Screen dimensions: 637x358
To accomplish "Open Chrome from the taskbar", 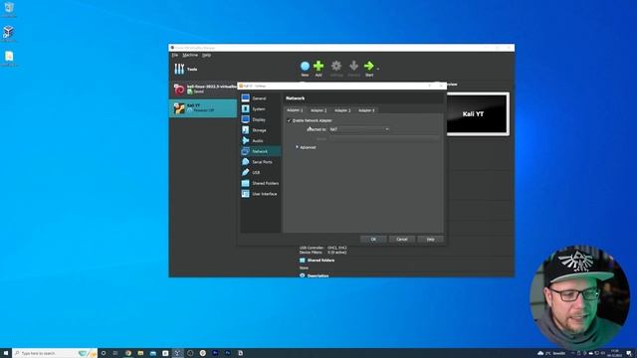I will 128,353.
